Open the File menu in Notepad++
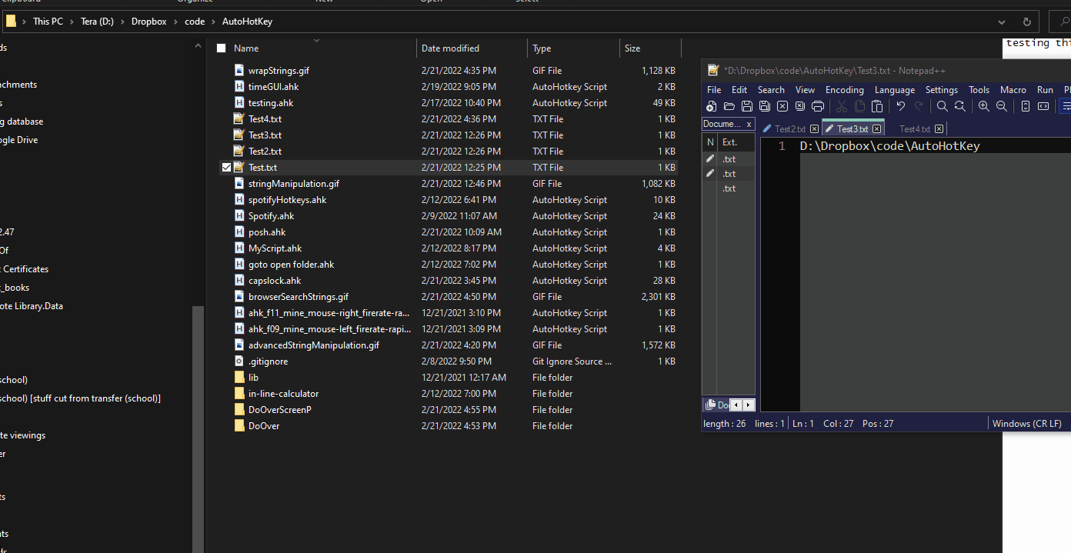The width and height of the screenshot is (1071, 553). tap(714, 90)
